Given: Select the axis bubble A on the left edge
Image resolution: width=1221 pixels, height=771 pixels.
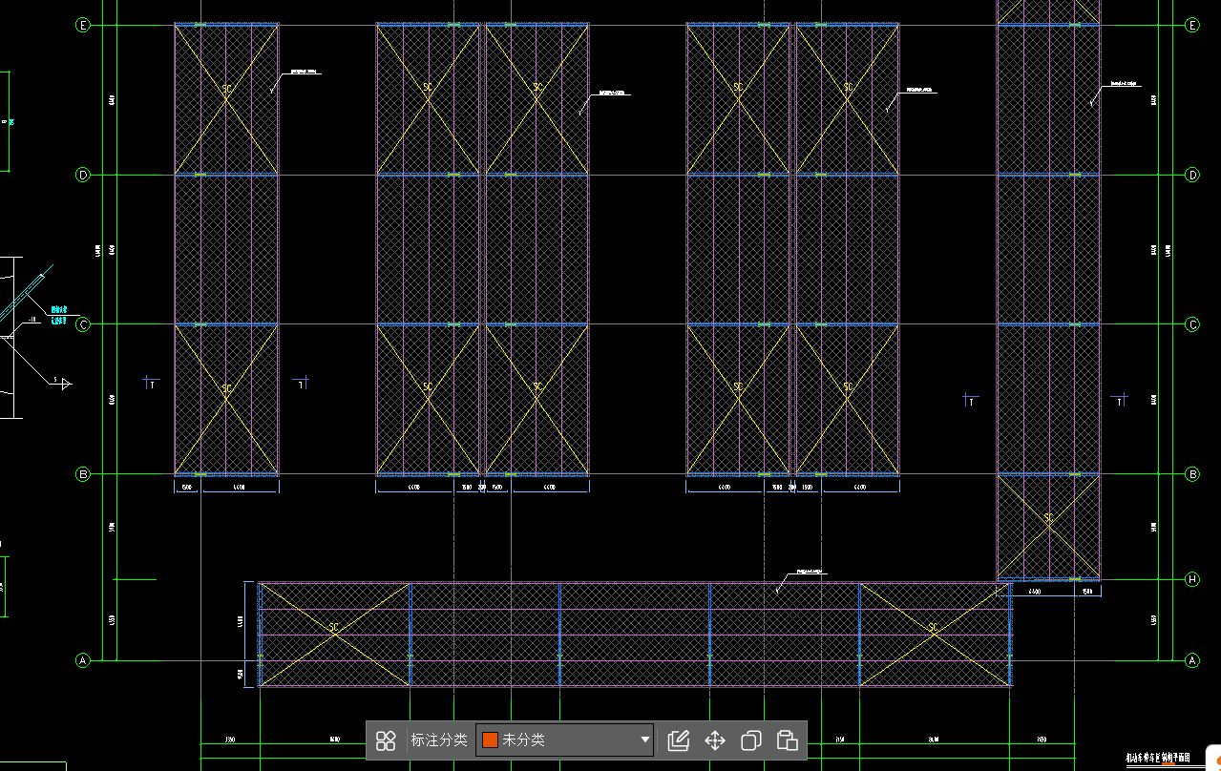Looking at the screenshot, I should [x=83, y=660].
